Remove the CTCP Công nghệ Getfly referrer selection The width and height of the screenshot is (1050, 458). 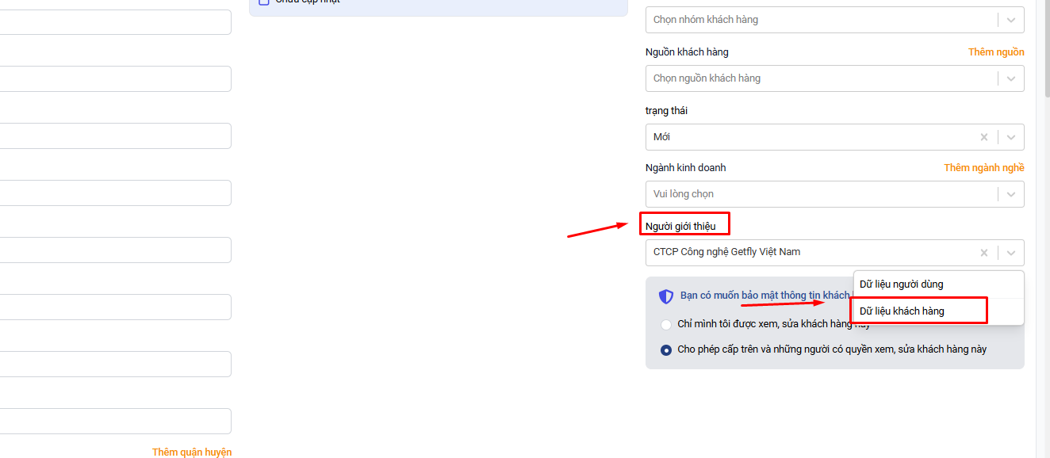[x=983, y=253]
